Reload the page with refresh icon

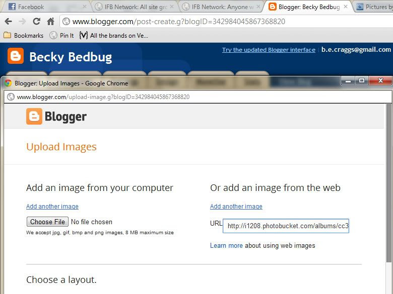37,21
